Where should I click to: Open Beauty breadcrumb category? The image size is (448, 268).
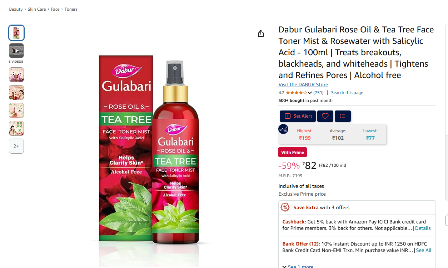(16, 9)
